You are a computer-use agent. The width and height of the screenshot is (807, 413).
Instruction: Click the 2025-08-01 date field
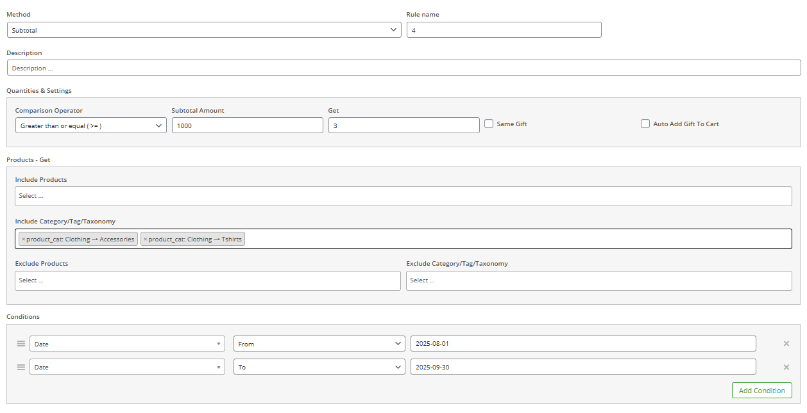point(582,344)
